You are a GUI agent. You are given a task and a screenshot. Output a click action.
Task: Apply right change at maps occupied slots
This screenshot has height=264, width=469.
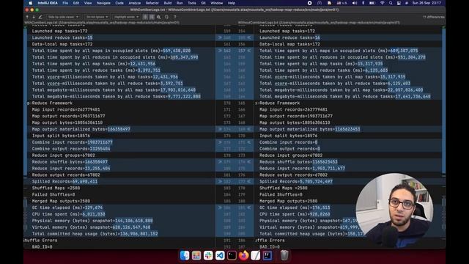[x=249, y=51]
